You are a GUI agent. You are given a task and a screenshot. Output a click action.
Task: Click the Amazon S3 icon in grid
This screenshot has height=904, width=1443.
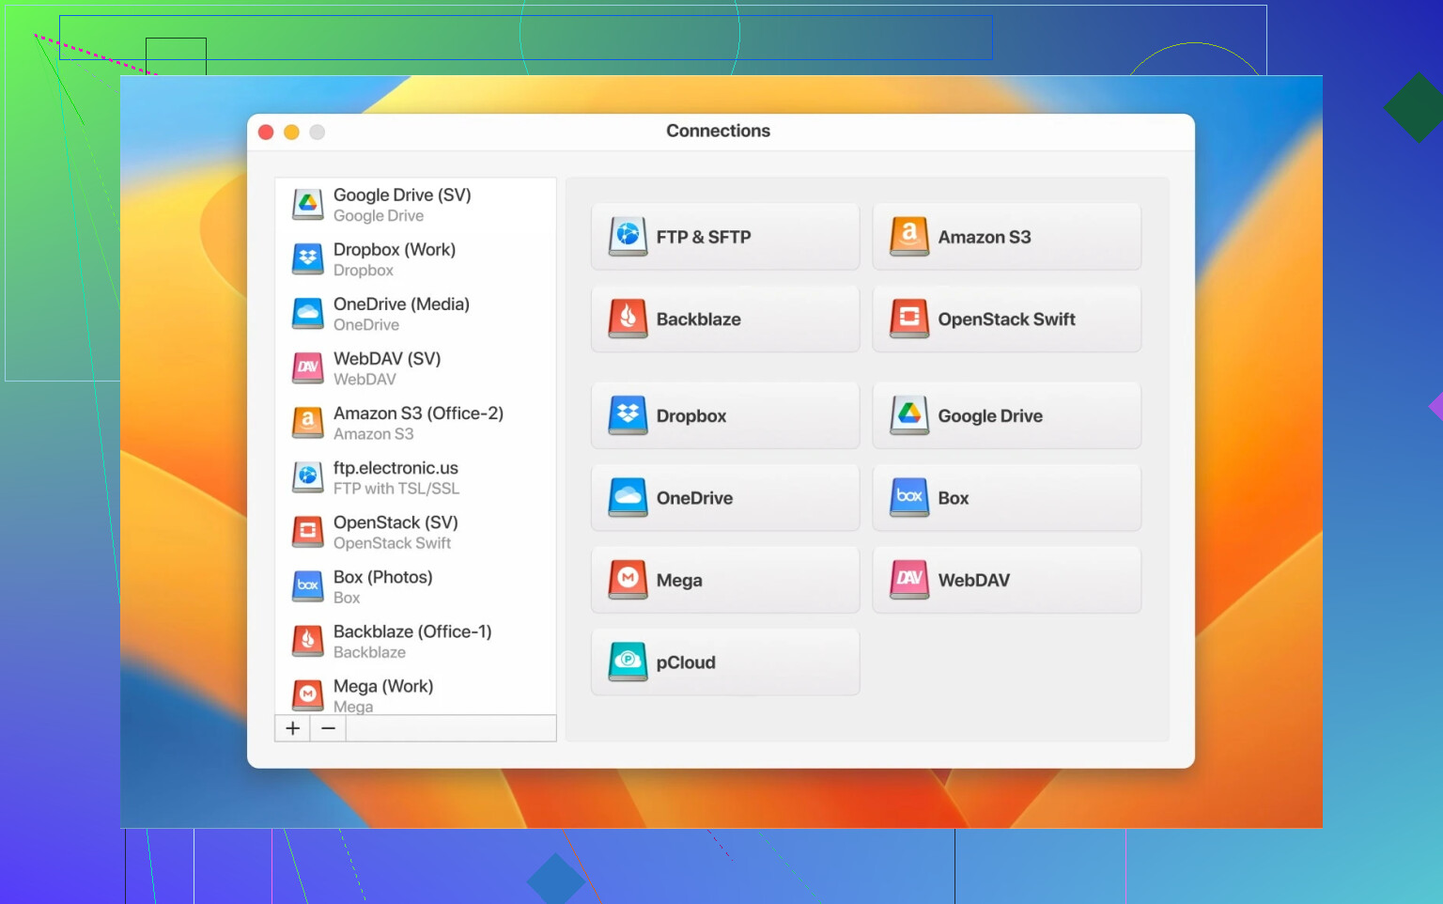pos(909,236)
